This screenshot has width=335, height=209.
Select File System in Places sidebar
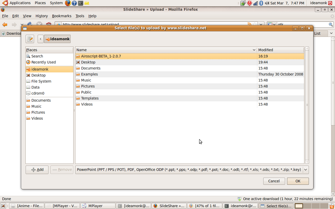point(49,81)
